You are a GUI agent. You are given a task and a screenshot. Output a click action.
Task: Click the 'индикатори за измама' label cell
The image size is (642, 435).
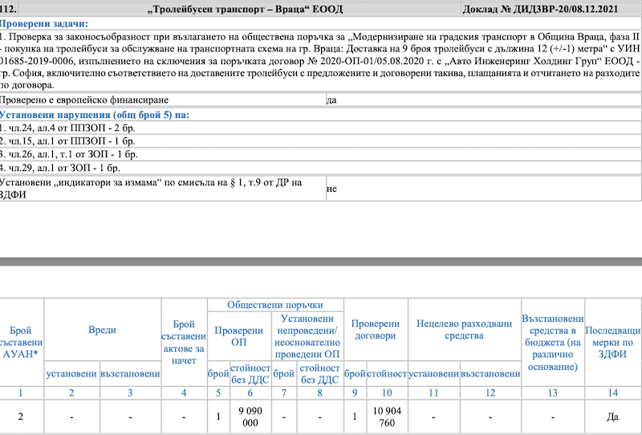(163, 189)
